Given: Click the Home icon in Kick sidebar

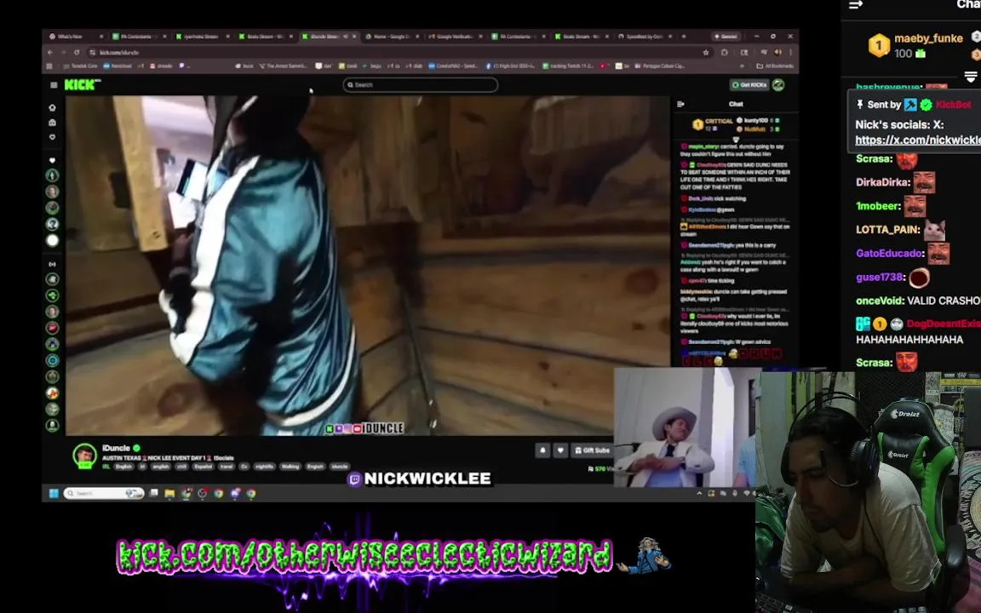Looking at the screenshot, I should coord(53,107).
